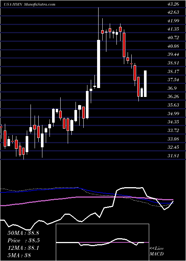Viewport: 186px width, 261px height.
Task: Click the 38.81 price axis label
Action: pos(173,63)
